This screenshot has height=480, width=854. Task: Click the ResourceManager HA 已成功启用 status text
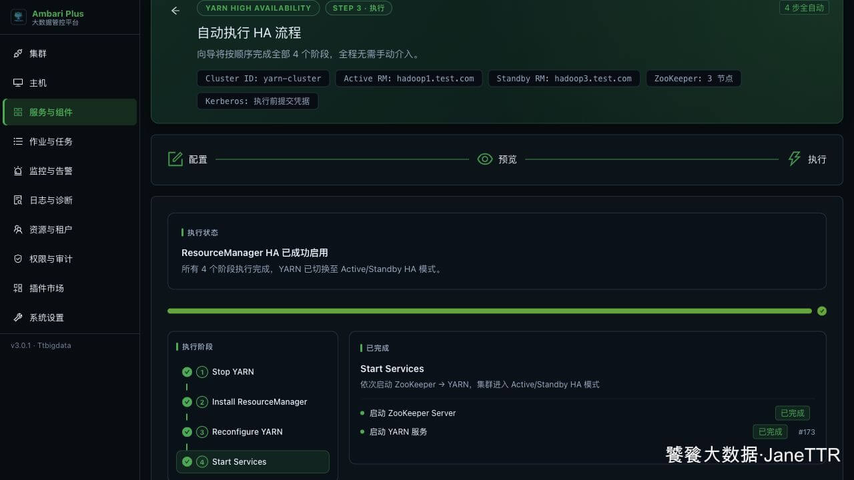coord(255,253)
